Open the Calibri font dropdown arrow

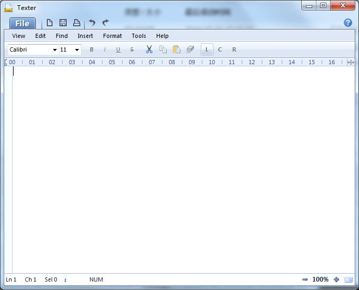coord(55,50)
